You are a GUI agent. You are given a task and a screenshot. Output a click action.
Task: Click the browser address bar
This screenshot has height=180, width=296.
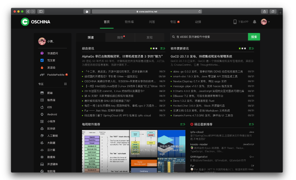click(x=147, y=12)
